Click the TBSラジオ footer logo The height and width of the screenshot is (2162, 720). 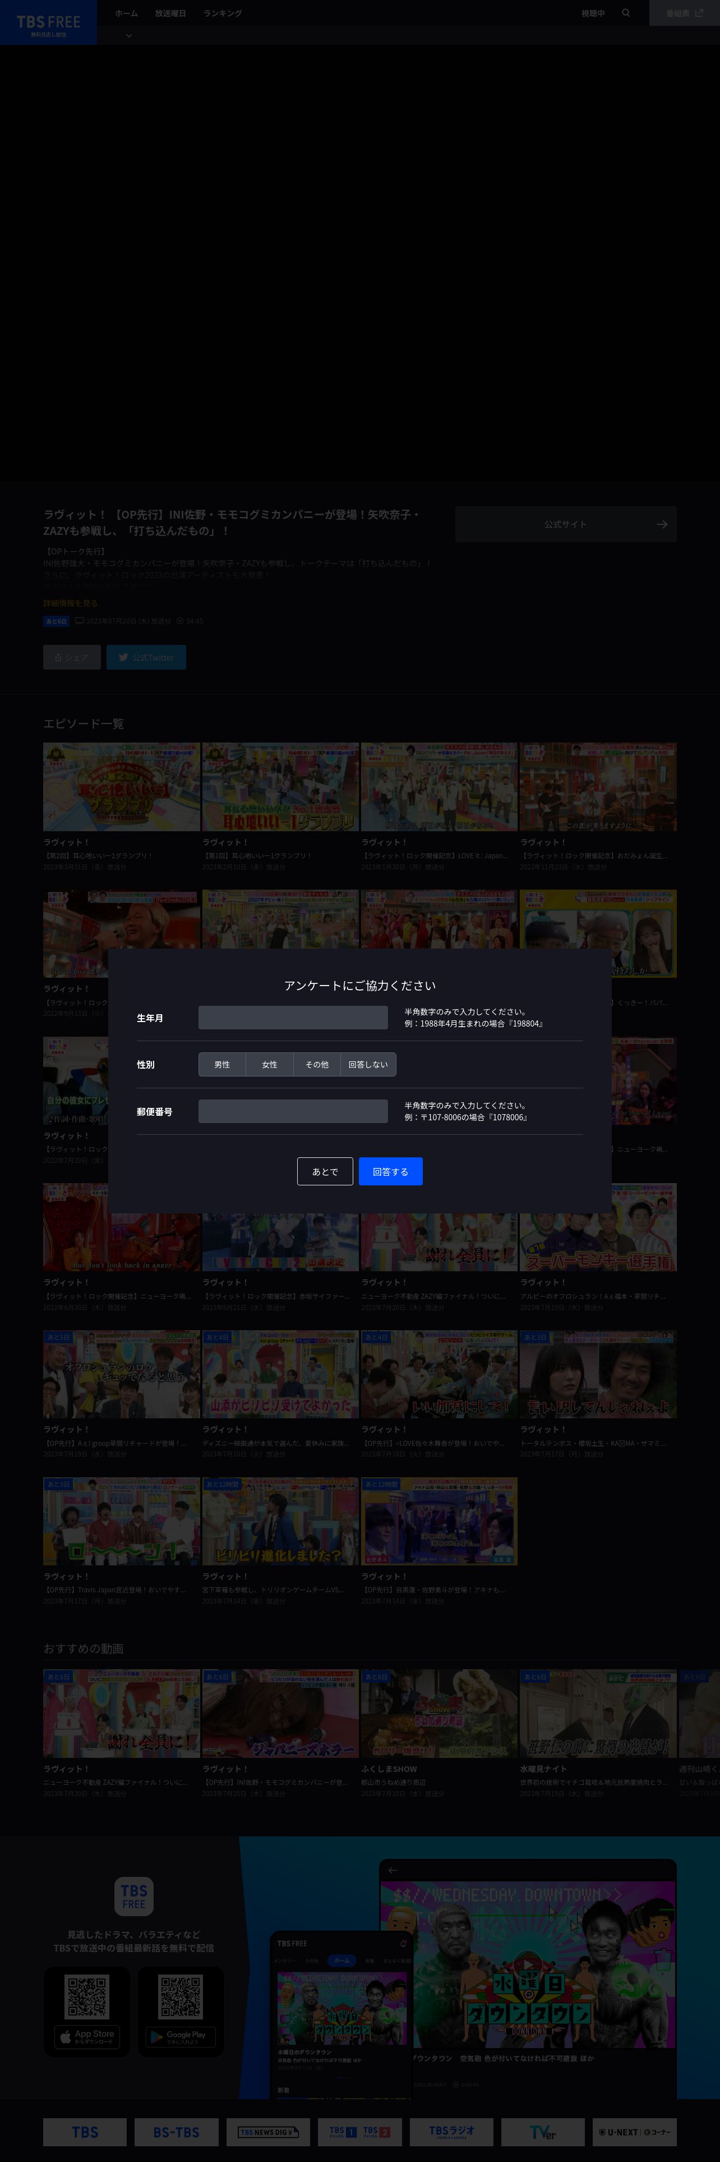coord(451,2132)
